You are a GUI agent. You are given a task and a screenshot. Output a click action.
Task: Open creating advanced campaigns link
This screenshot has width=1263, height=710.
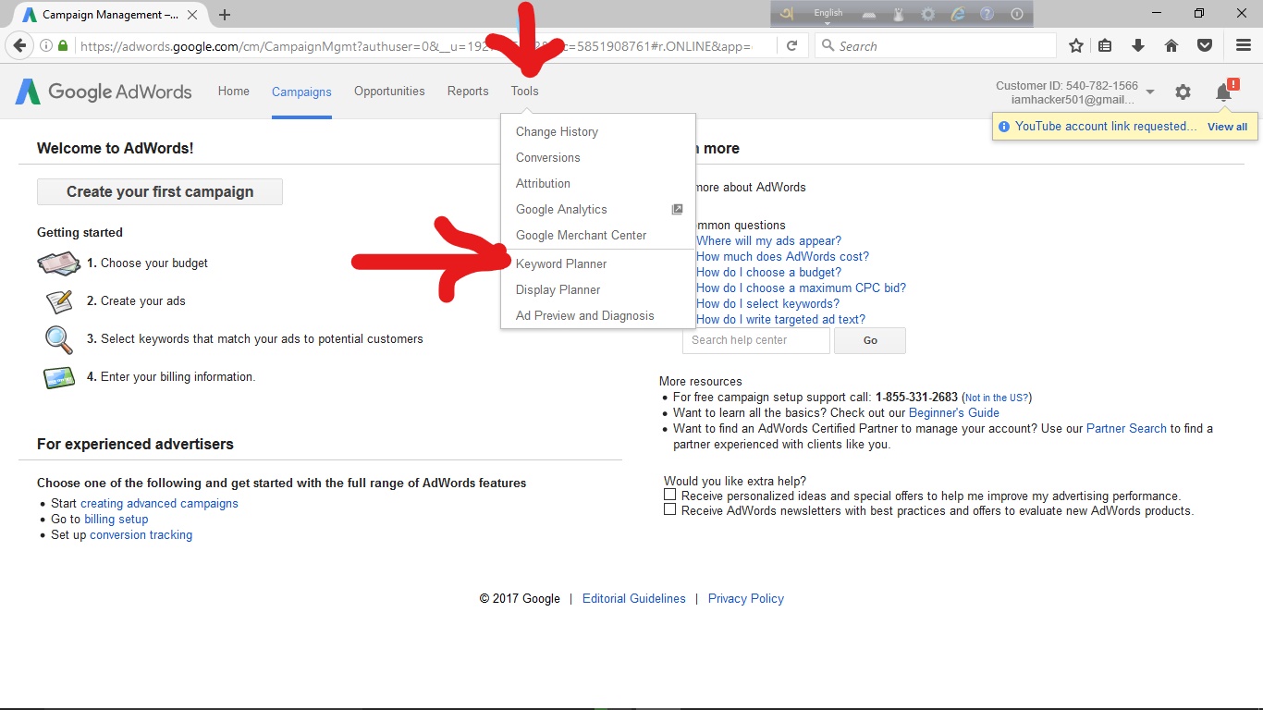(x=159, y=504)
